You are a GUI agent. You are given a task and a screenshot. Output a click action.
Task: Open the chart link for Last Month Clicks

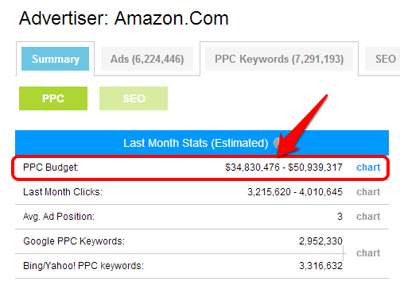368,192
